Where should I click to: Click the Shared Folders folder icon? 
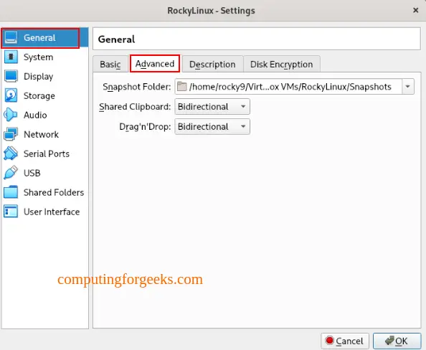point(11,192)
